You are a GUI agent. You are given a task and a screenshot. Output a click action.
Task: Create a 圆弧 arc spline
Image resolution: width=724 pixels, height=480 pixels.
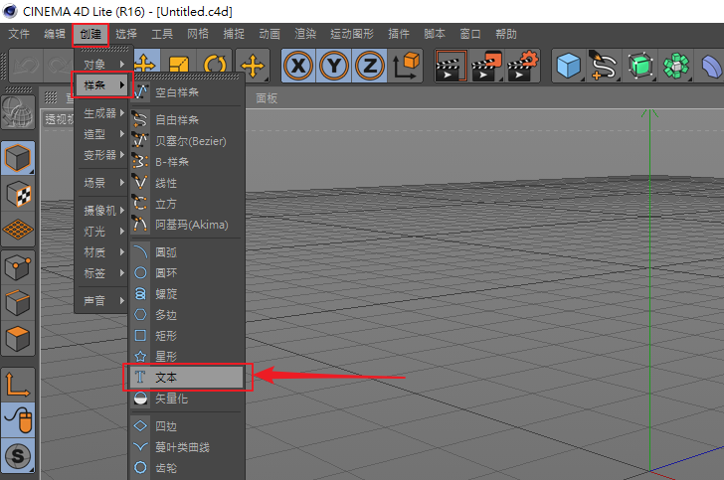[x=187, y=252]
